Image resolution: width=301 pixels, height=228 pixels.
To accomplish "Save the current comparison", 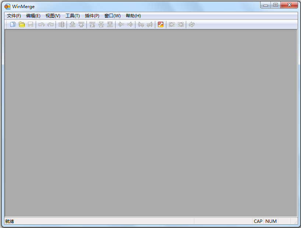I will click(30, 24).
